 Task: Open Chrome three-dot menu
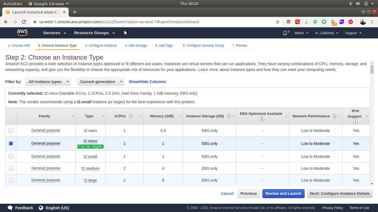(372, 22)
